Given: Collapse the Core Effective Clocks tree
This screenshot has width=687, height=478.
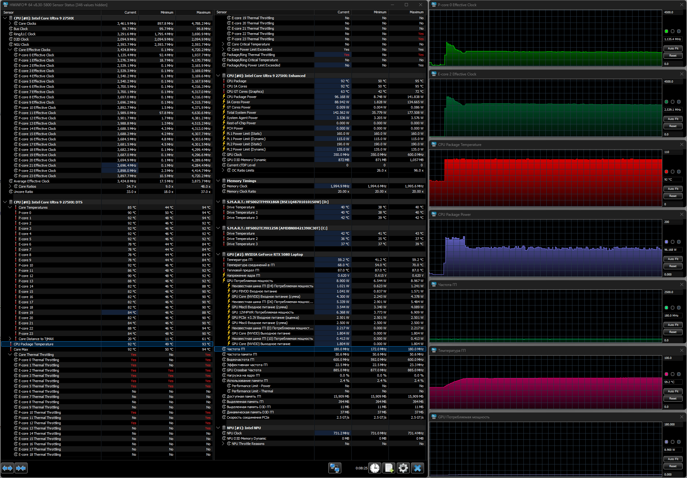Looking at the screenshot, I should pos(10,50).
